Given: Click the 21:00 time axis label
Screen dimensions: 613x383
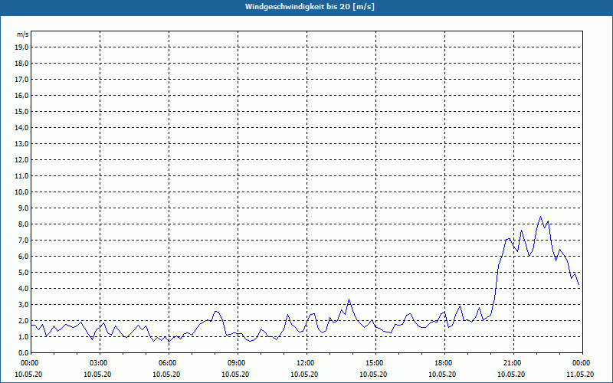Looking at the screenshot, I should (x=513, y=363).
